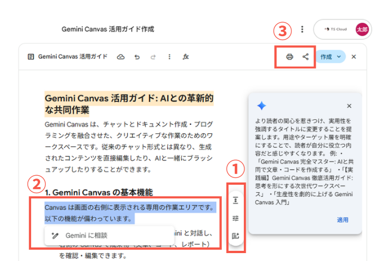Viewport: 376px width, 261px height.
Task: Click the fx formula icon
Action: coord(186,57)
